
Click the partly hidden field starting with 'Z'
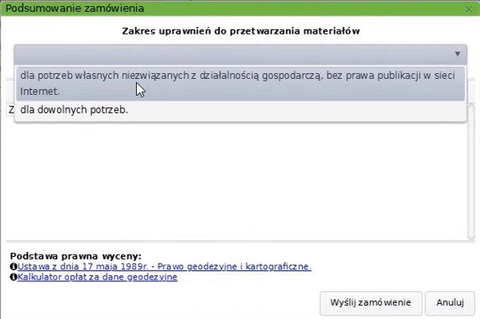(x=10, y=110)
